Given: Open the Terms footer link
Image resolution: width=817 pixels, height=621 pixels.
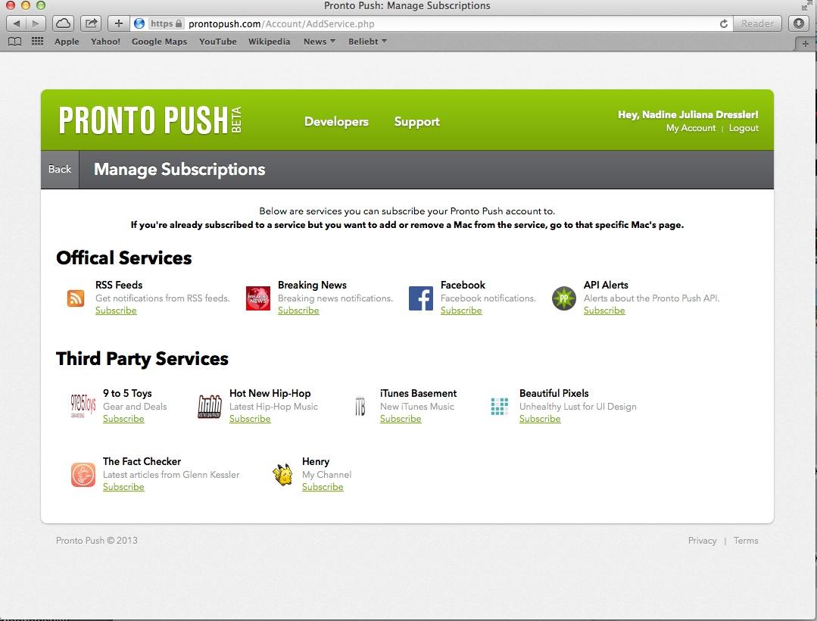Looking at the screenshot, I should [x=746, y=541].
